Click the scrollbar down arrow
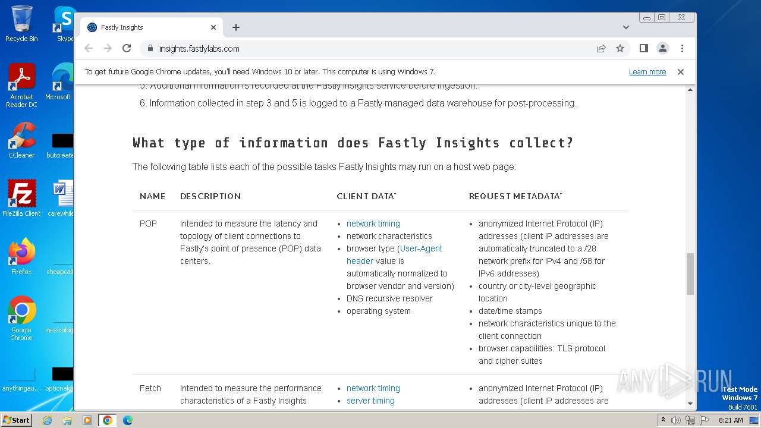Viewport: 761px width, 428px height. click(x=690, y=404)
